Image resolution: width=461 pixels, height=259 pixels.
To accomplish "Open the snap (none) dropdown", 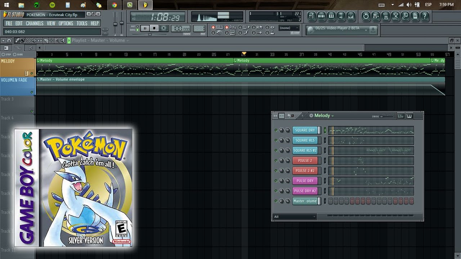I will coord(289,28).
